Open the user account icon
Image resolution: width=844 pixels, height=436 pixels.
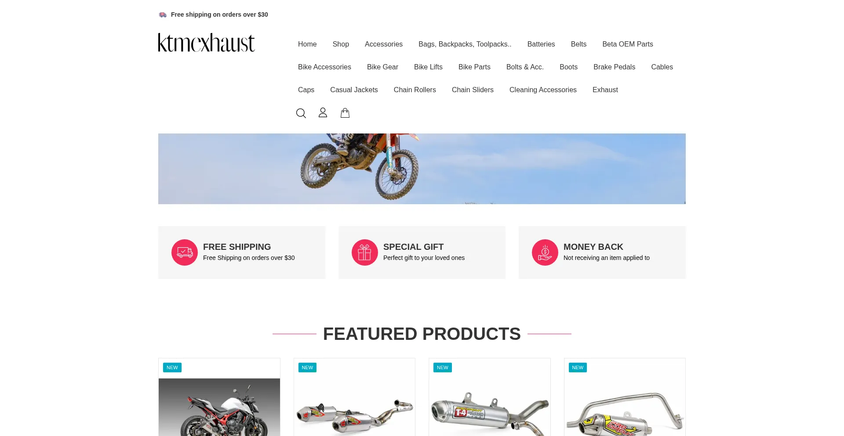(x=323, y=113)
